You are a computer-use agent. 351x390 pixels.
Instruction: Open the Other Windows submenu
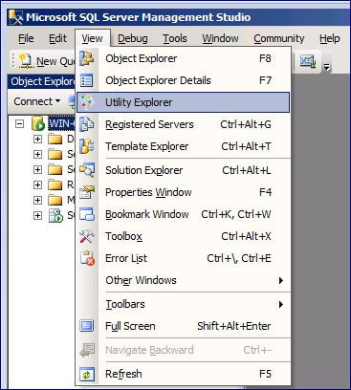183,280
